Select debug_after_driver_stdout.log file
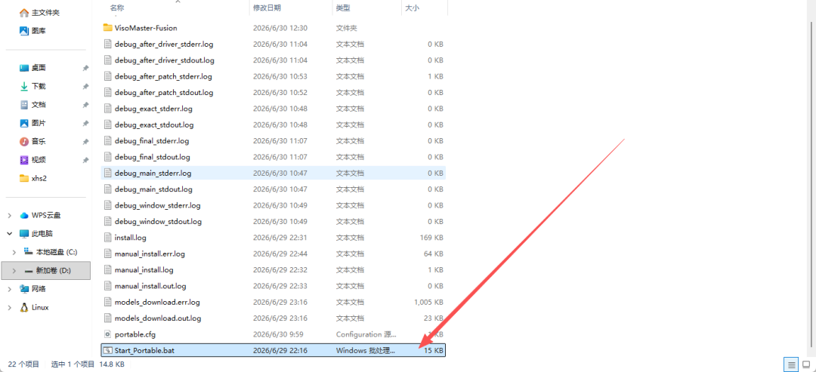 coord(274,60)
